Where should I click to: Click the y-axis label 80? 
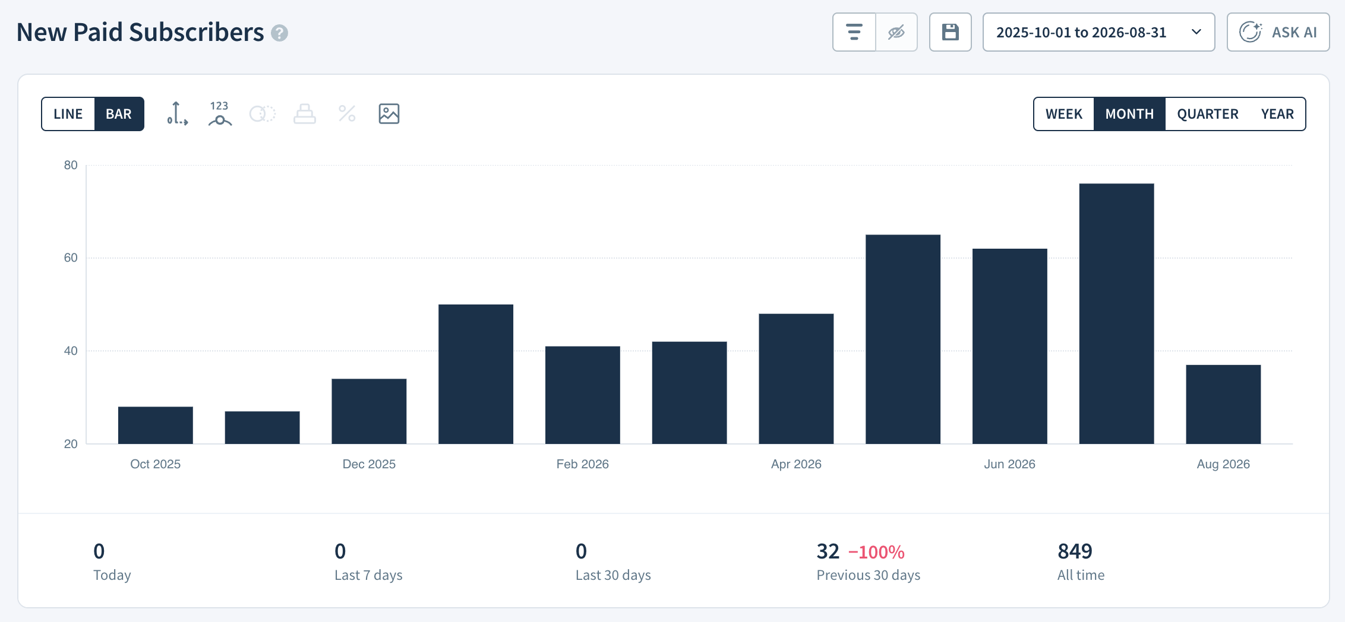click(x=71, y=165)
